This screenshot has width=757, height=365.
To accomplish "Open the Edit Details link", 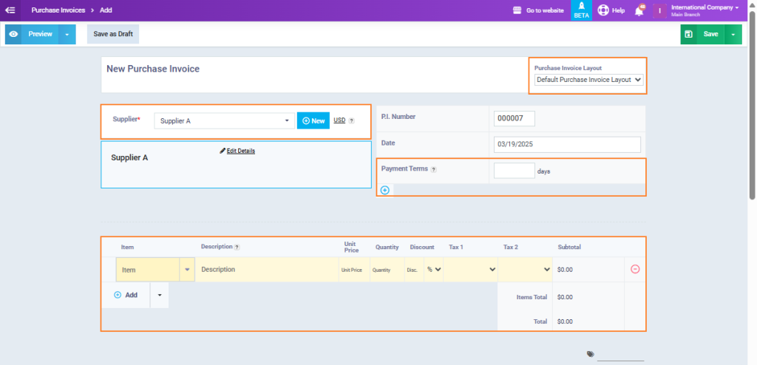I will pos(241,151).
